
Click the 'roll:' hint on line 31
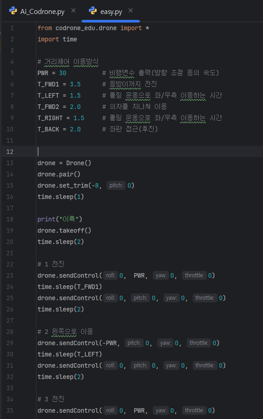point(111,365)
